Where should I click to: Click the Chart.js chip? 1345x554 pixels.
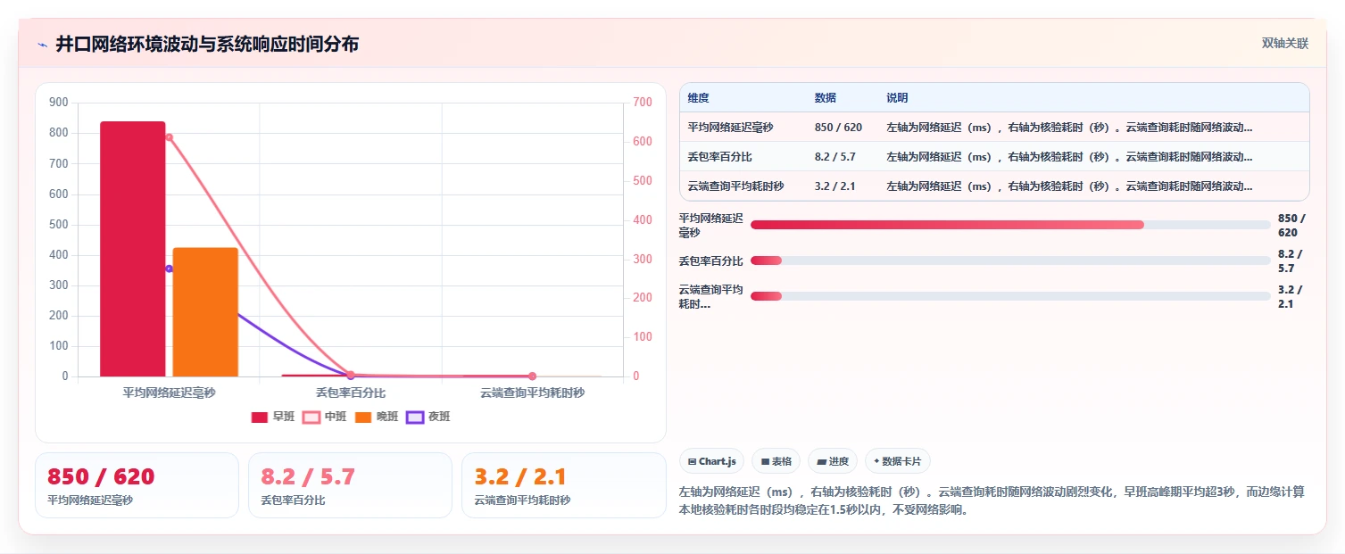[711, 461]
